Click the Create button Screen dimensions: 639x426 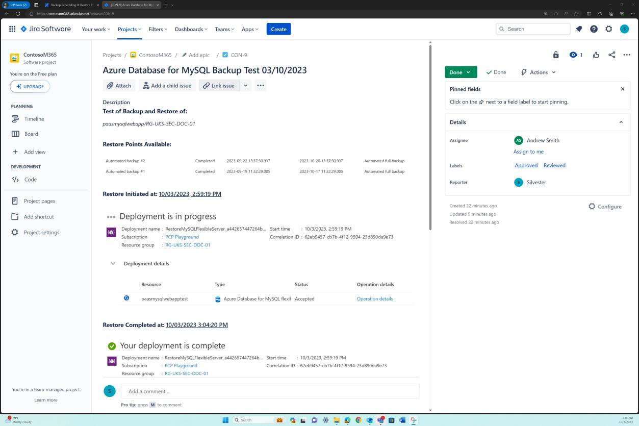pyautogui.click(x=278, y=29)
